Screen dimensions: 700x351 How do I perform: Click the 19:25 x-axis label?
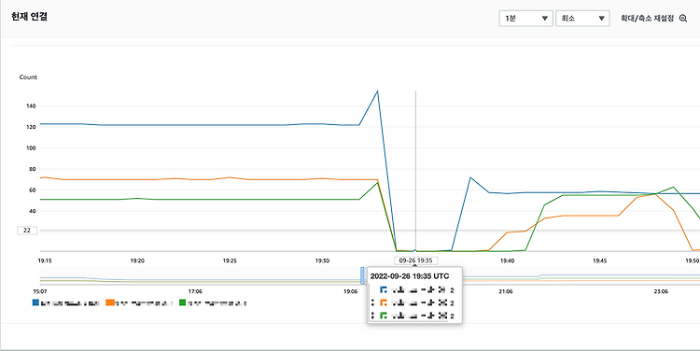tap(230, 260)
